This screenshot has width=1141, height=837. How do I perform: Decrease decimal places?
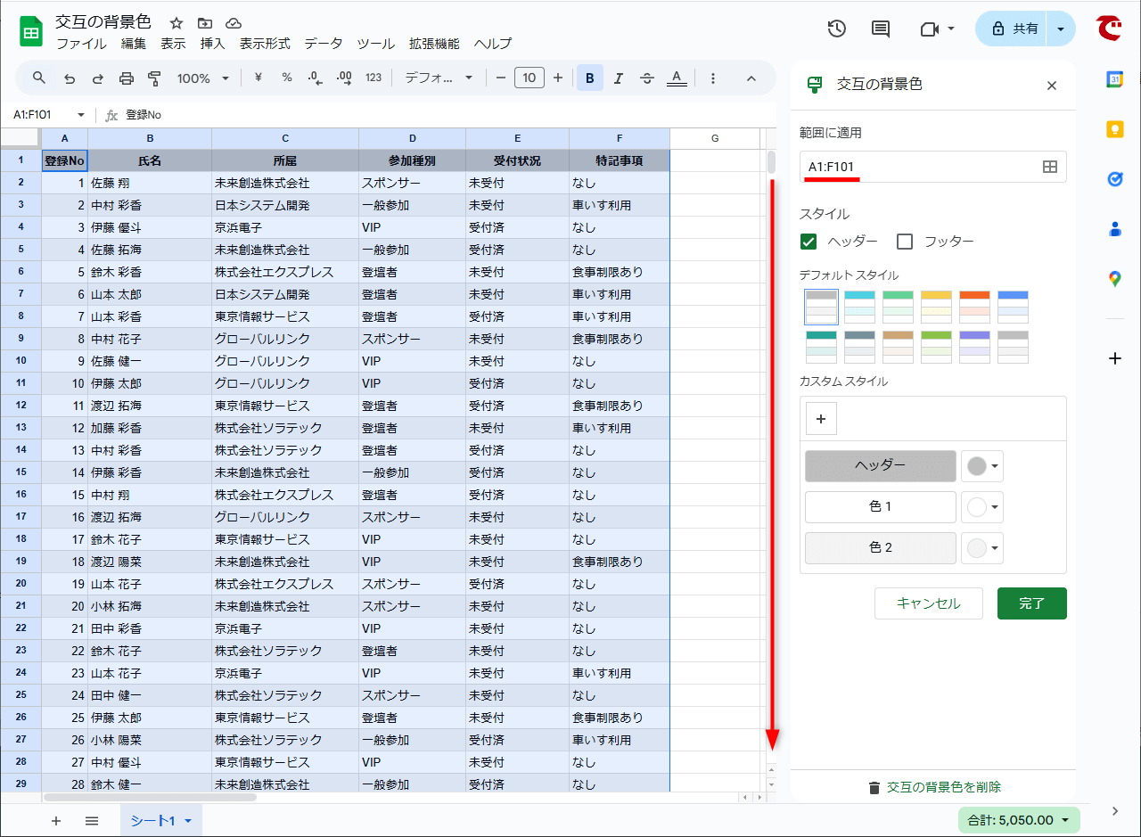(x=316, y=78)
